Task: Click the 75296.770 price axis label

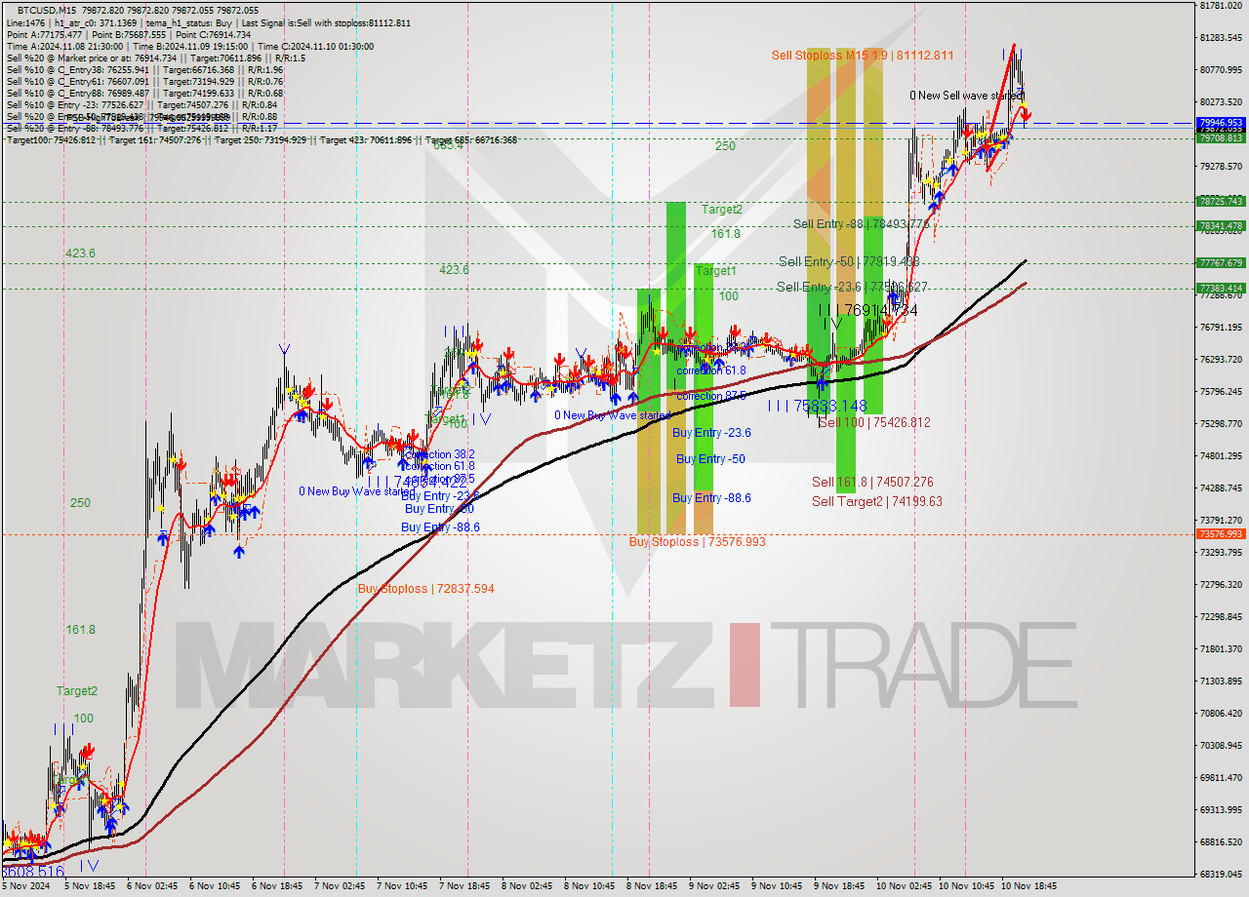Action: (x=1221, y=424)
